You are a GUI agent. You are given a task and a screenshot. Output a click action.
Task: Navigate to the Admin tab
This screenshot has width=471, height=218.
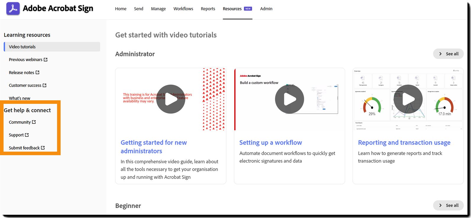click(266, 9)
